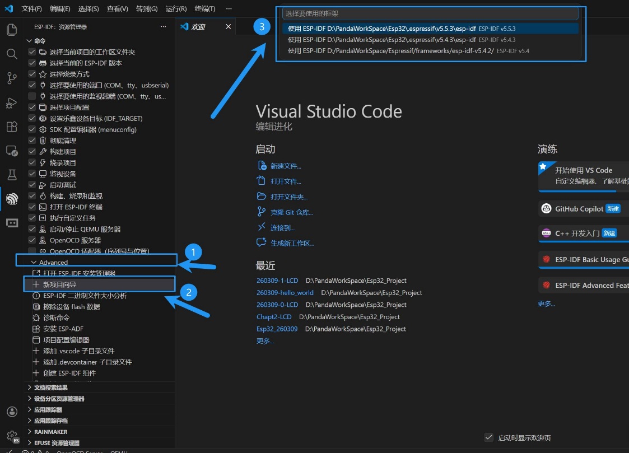Viewport: 629px width, 453px height.
Task: Open the Search icon in activity bar
Action: point(12,54)
